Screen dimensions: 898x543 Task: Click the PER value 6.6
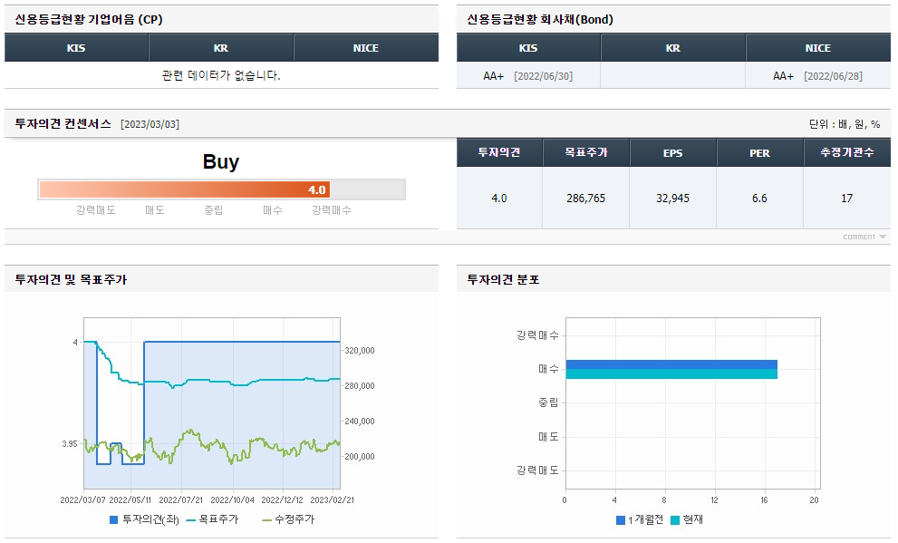(x=760, y=199)
